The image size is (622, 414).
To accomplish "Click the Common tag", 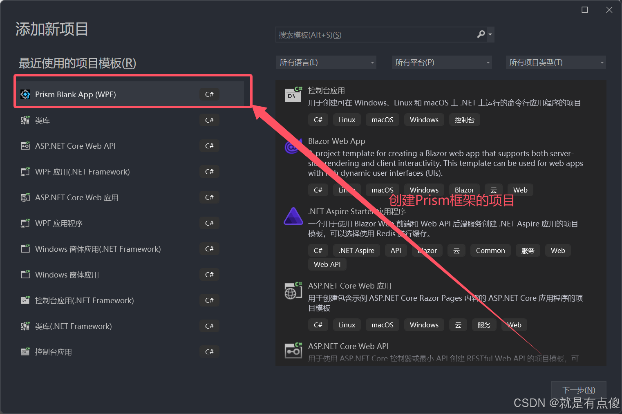I will pos(490,251).
